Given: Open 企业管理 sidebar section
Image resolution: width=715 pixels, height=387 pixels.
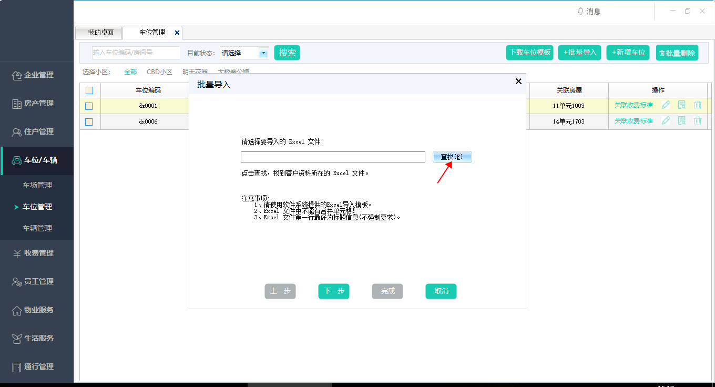Looking at the screenshot, I should (x=37, y=75).
